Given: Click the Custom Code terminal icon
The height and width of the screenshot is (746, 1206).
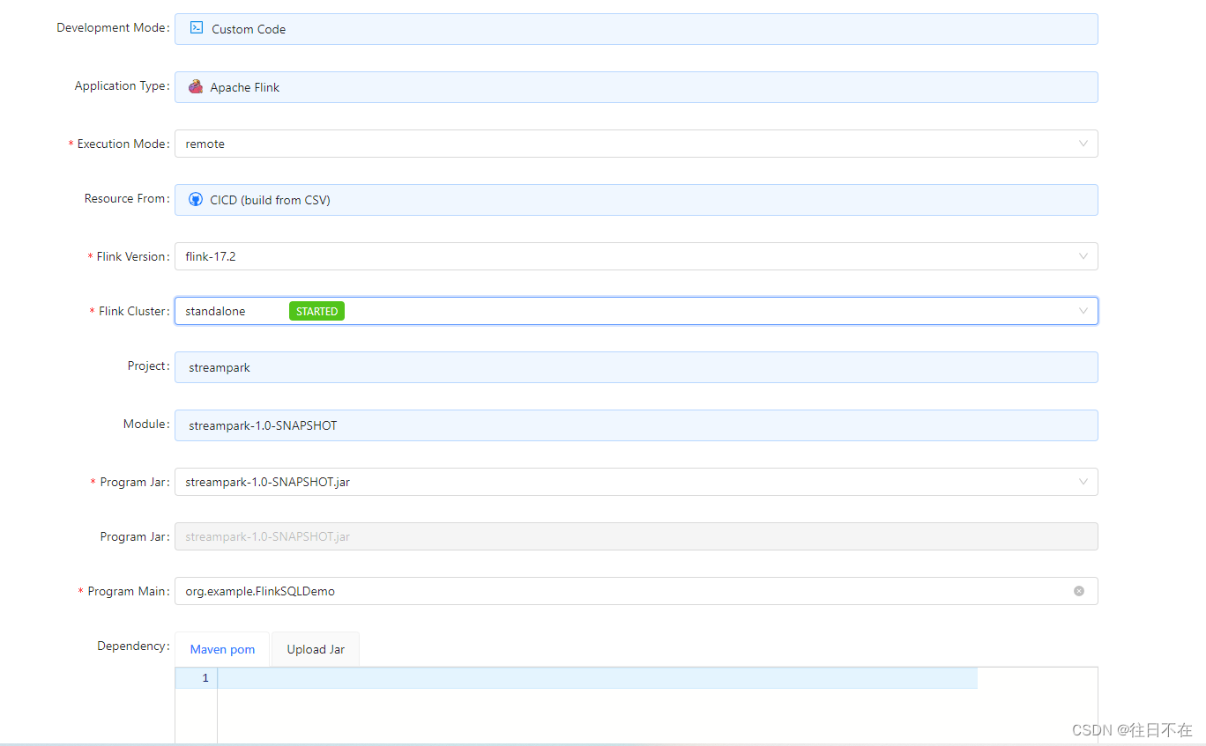Looking at the screenshot, I should (197, 28).
